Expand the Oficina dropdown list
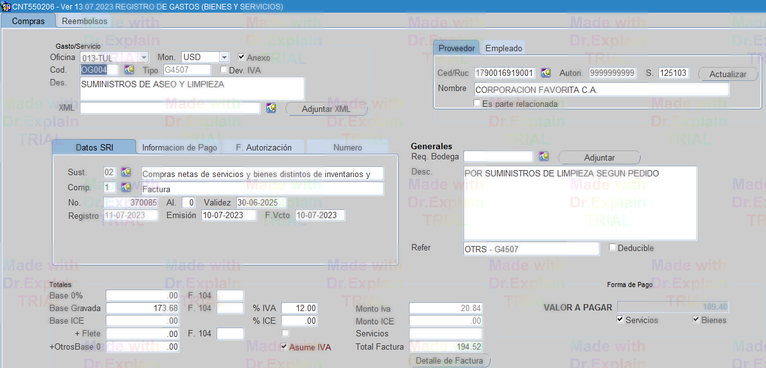Image resolution: width=766 pixels, height=368 pixels. [144, 58]
